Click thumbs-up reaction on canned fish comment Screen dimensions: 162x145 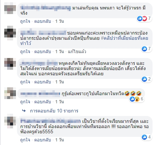(x=144, y=49)
